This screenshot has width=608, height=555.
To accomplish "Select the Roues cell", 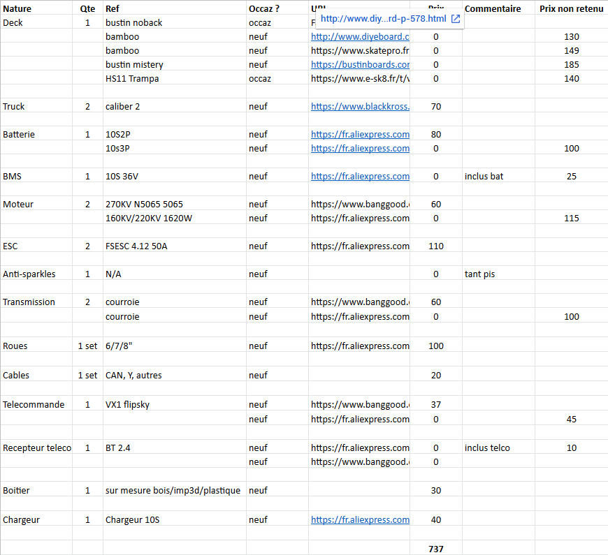I will [36, 346].
